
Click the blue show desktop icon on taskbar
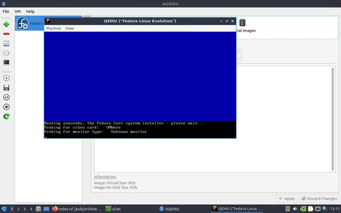pyautogui.click(x=46, y=209)
